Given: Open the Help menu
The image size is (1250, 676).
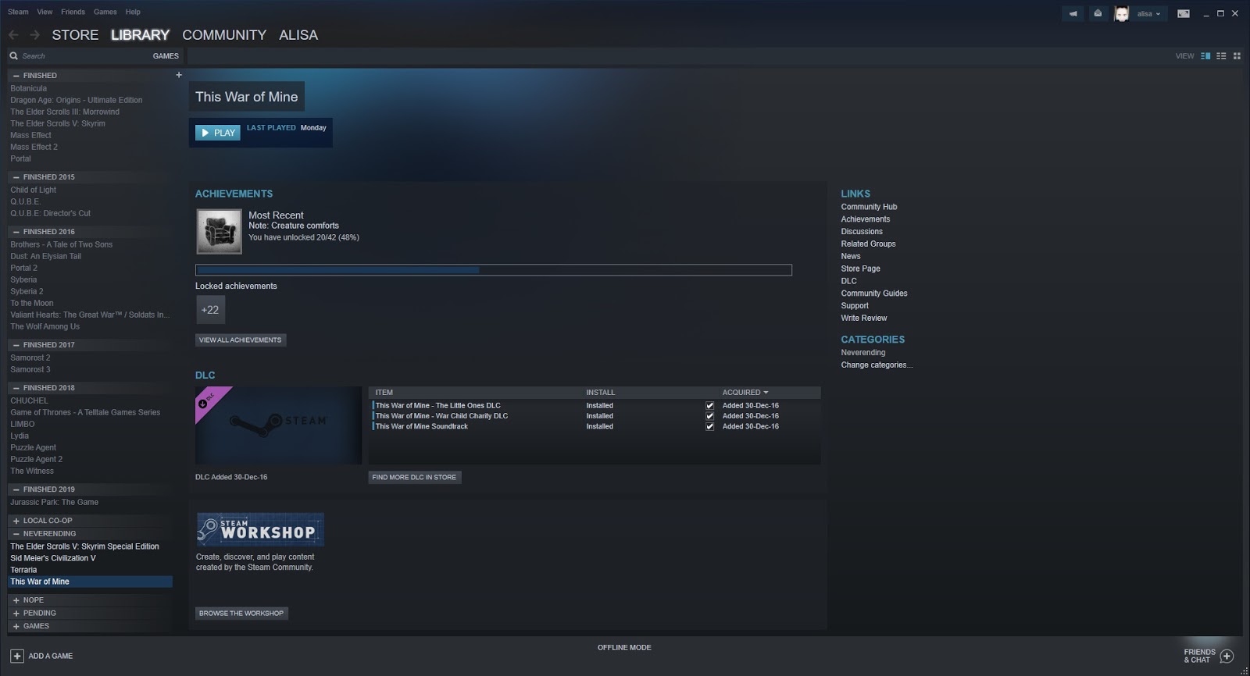Looking at the screenshot, I should [133, 12].
